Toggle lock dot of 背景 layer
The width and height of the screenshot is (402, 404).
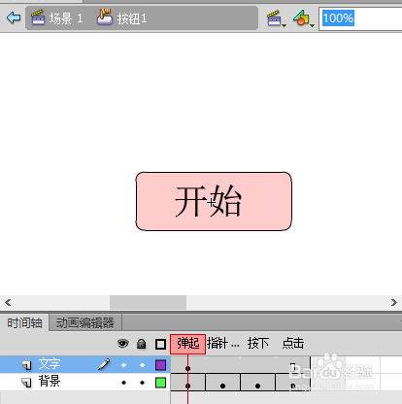pos(142,383)
